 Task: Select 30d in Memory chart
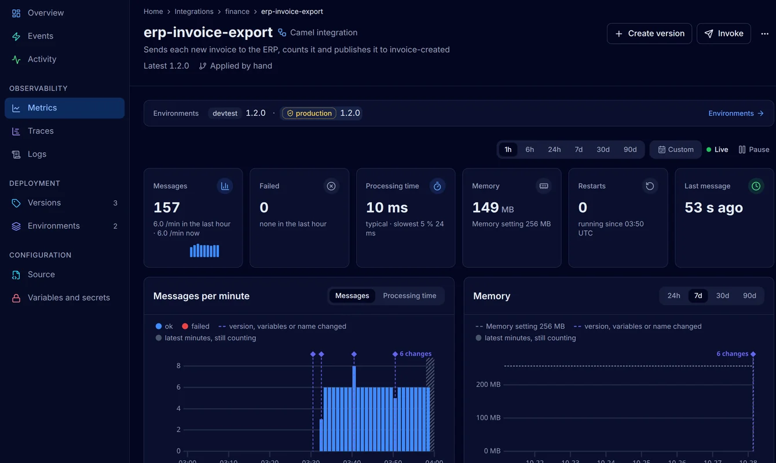(x=722, y=296)
